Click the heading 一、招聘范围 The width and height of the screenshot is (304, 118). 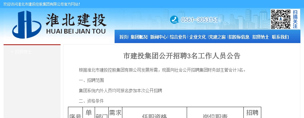click(91, 81)
